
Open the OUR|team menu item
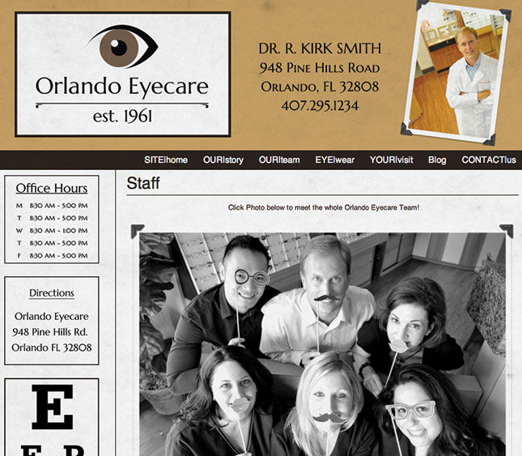pos(279,160)
